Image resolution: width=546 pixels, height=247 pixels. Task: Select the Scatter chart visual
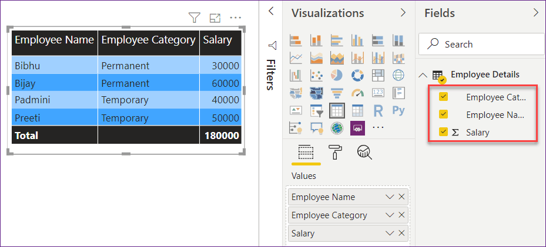pos(316,75)
